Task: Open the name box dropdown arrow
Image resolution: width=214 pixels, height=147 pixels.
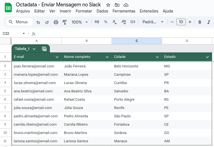Action: pos(24,34)
